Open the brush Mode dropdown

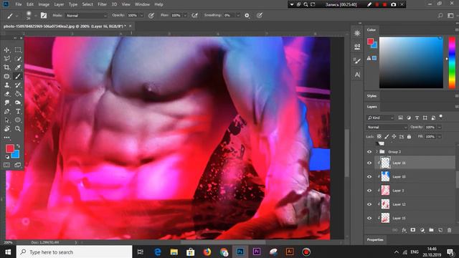[x=86, y=16]
